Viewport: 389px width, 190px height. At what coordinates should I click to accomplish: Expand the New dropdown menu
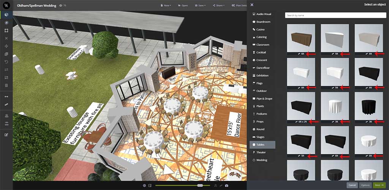click(167, 6)
